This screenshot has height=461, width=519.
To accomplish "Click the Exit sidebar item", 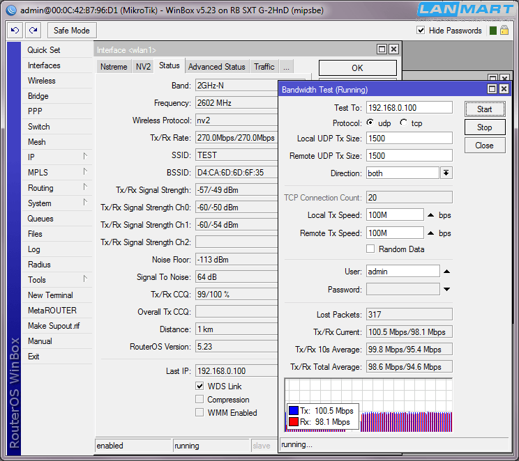I will click(57, 357).
